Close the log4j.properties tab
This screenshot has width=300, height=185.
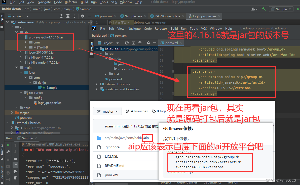(219, 16)
